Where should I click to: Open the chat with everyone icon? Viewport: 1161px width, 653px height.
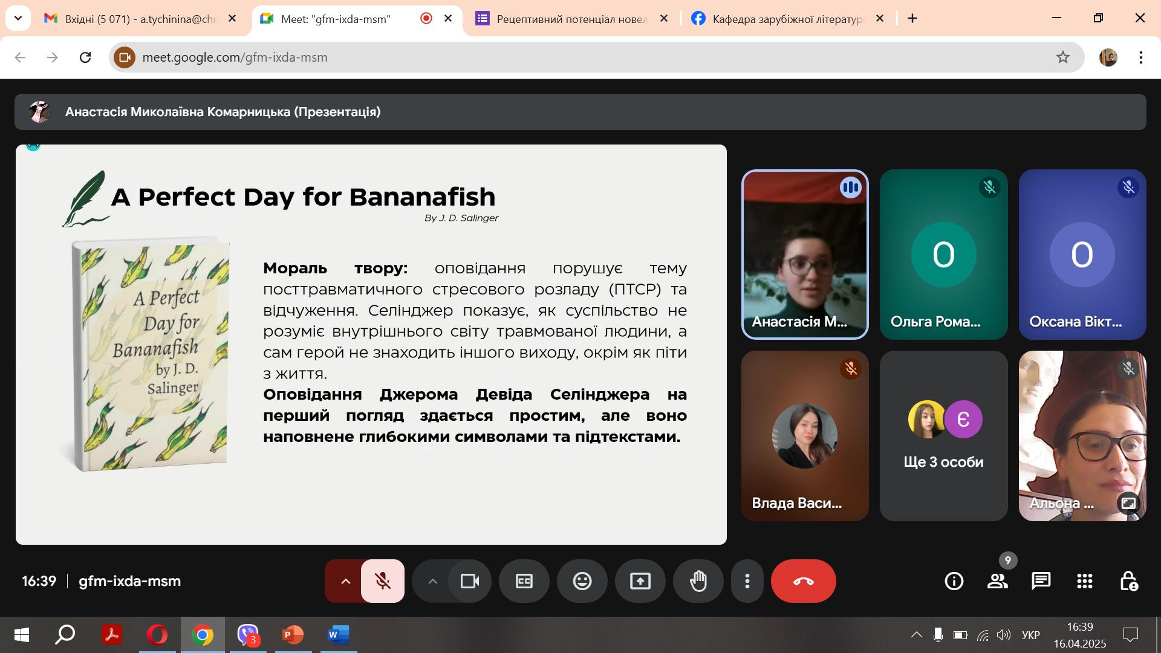pyautogui.click(x=1041, y=581)
